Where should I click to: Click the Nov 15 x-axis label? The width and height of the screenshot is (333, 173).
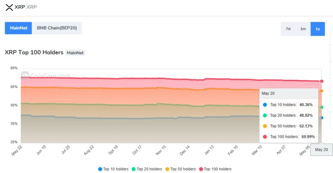[x=161, y=150]
